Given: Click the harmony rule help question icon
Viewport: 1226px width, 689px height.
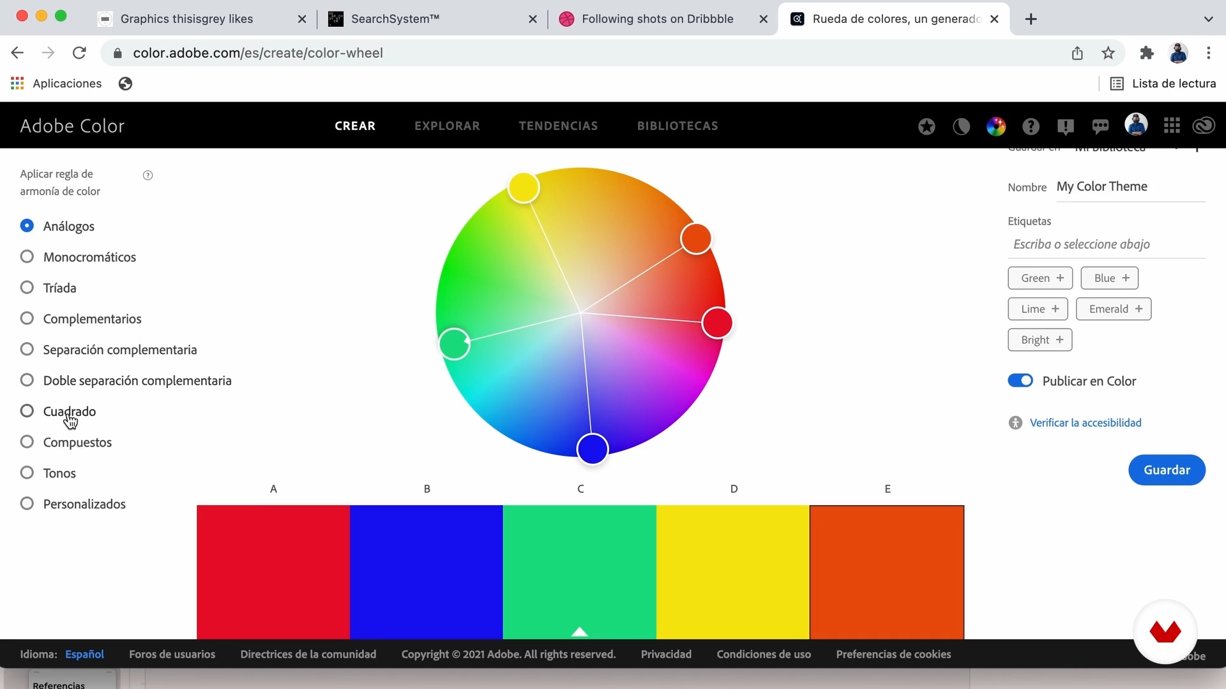Looking at the screenshot, I should tap(148, 175).
